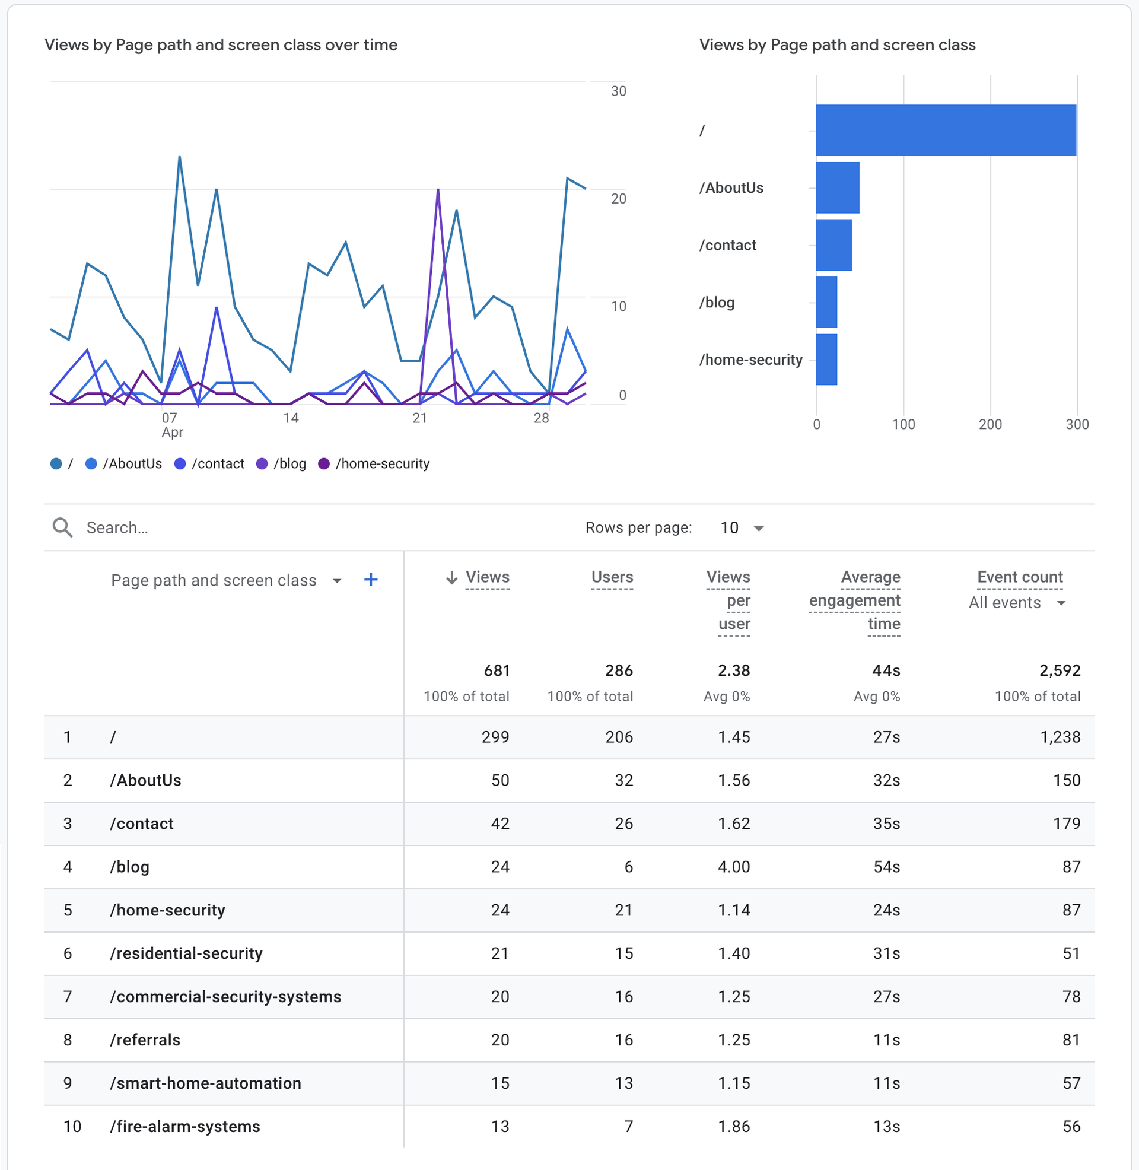The width and height of the screenshot is (1139, 1170).
Task: Toggle the /contact legend dot
Action: tap(180, 463)
